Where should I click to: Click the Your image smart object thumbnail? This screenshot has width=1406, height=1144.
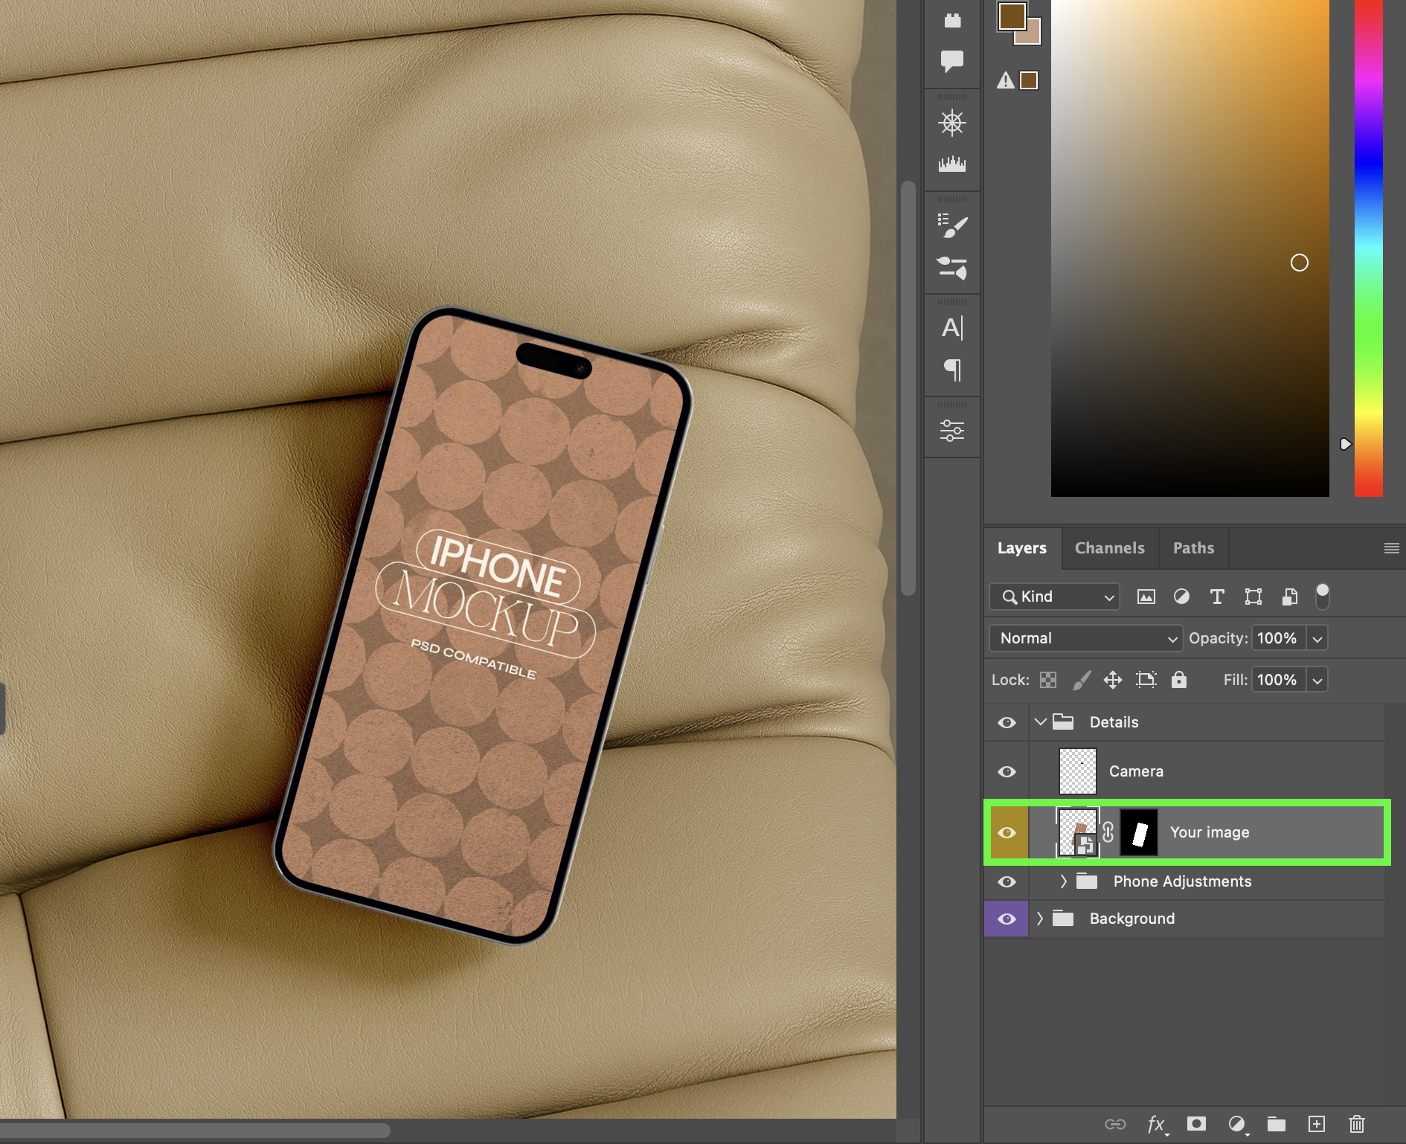[1078, 832]
